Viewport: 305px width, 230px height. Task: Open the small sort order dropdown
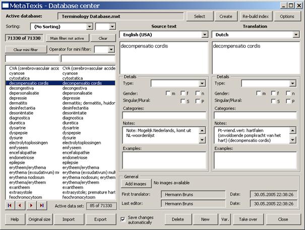point(112,26)
